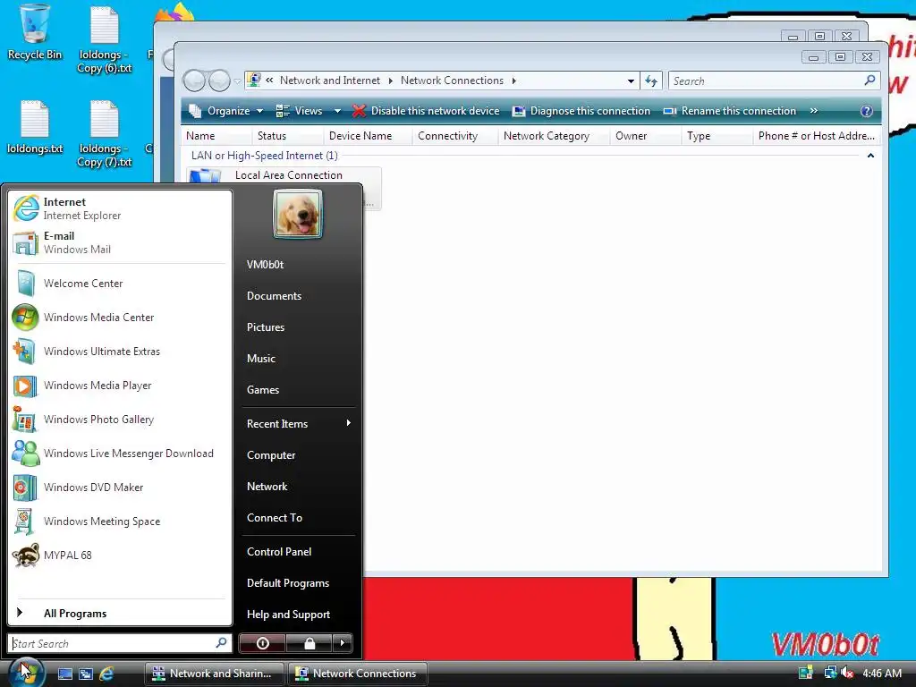Image resolution: width=916 pixels, height=687 pixels.
Task: Open Computer from Start menu
Action: coord(298,455)
